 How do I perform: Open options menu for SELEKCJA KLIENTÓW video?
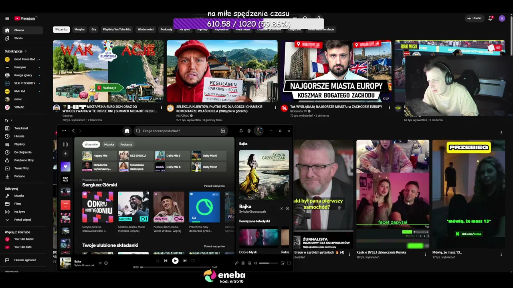275,107
